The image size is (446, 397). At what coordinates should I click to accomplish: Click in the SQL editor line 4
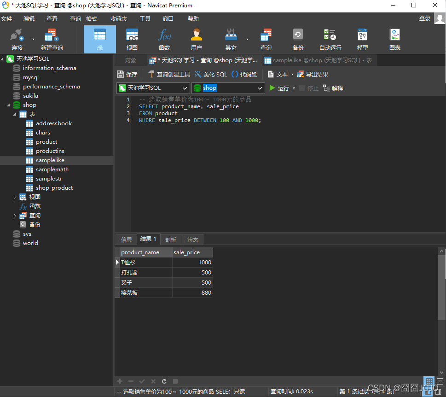[x=200, y=120]
